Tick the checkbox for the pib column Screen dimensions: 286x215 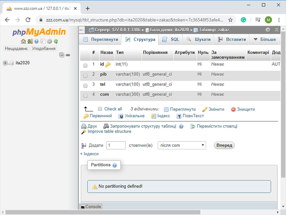(85, 75)
